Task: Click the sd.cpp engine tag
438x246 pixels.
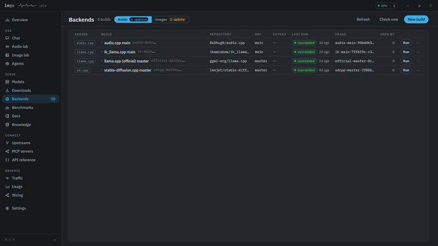Action: [83, 71]
